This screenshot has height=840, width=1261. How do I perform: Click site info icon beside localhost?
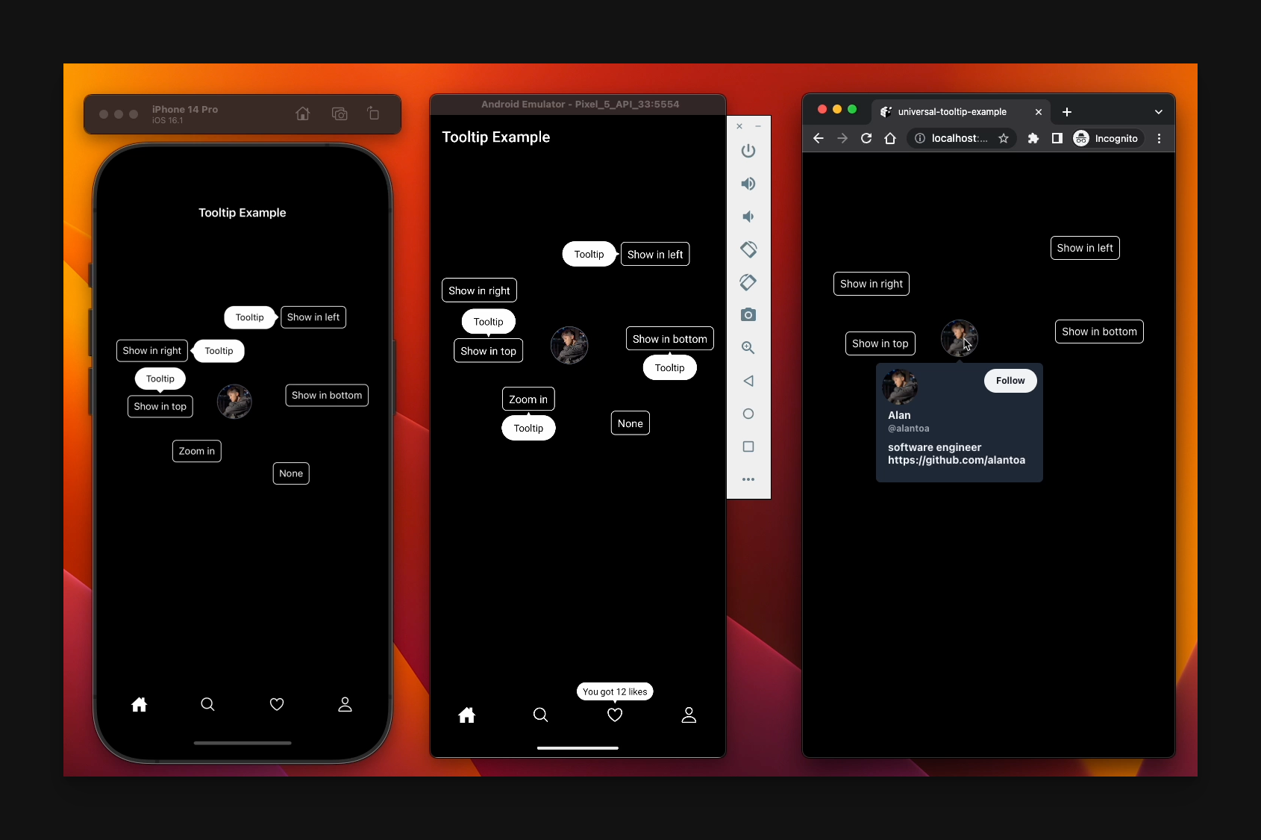[x=920, y=138]
